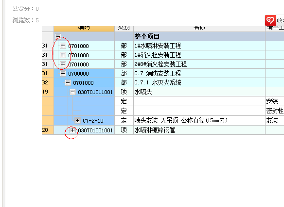Select the 喷头安装 无吊顶 公称直径 cell

click(x=199, y=120)
